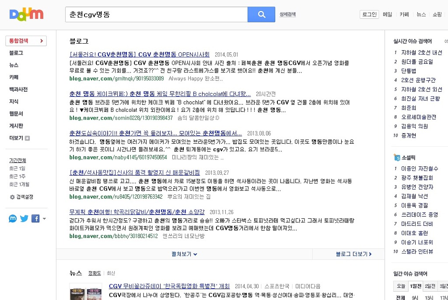The image size is (448, 300).
Task: Click 블로그 더보기 link
Action: point(353,254)
